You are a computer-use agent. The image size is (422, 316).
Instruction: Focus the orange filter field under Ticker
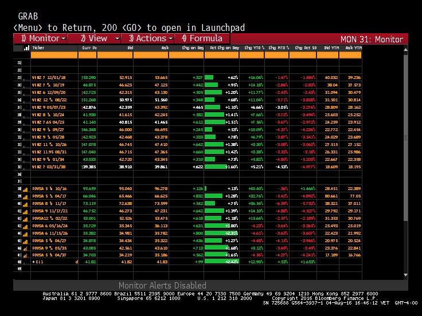click(54, 55)
